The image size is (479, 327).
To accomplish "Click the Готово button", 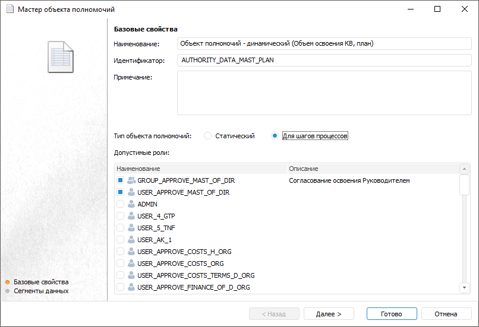I will point(392,314).
